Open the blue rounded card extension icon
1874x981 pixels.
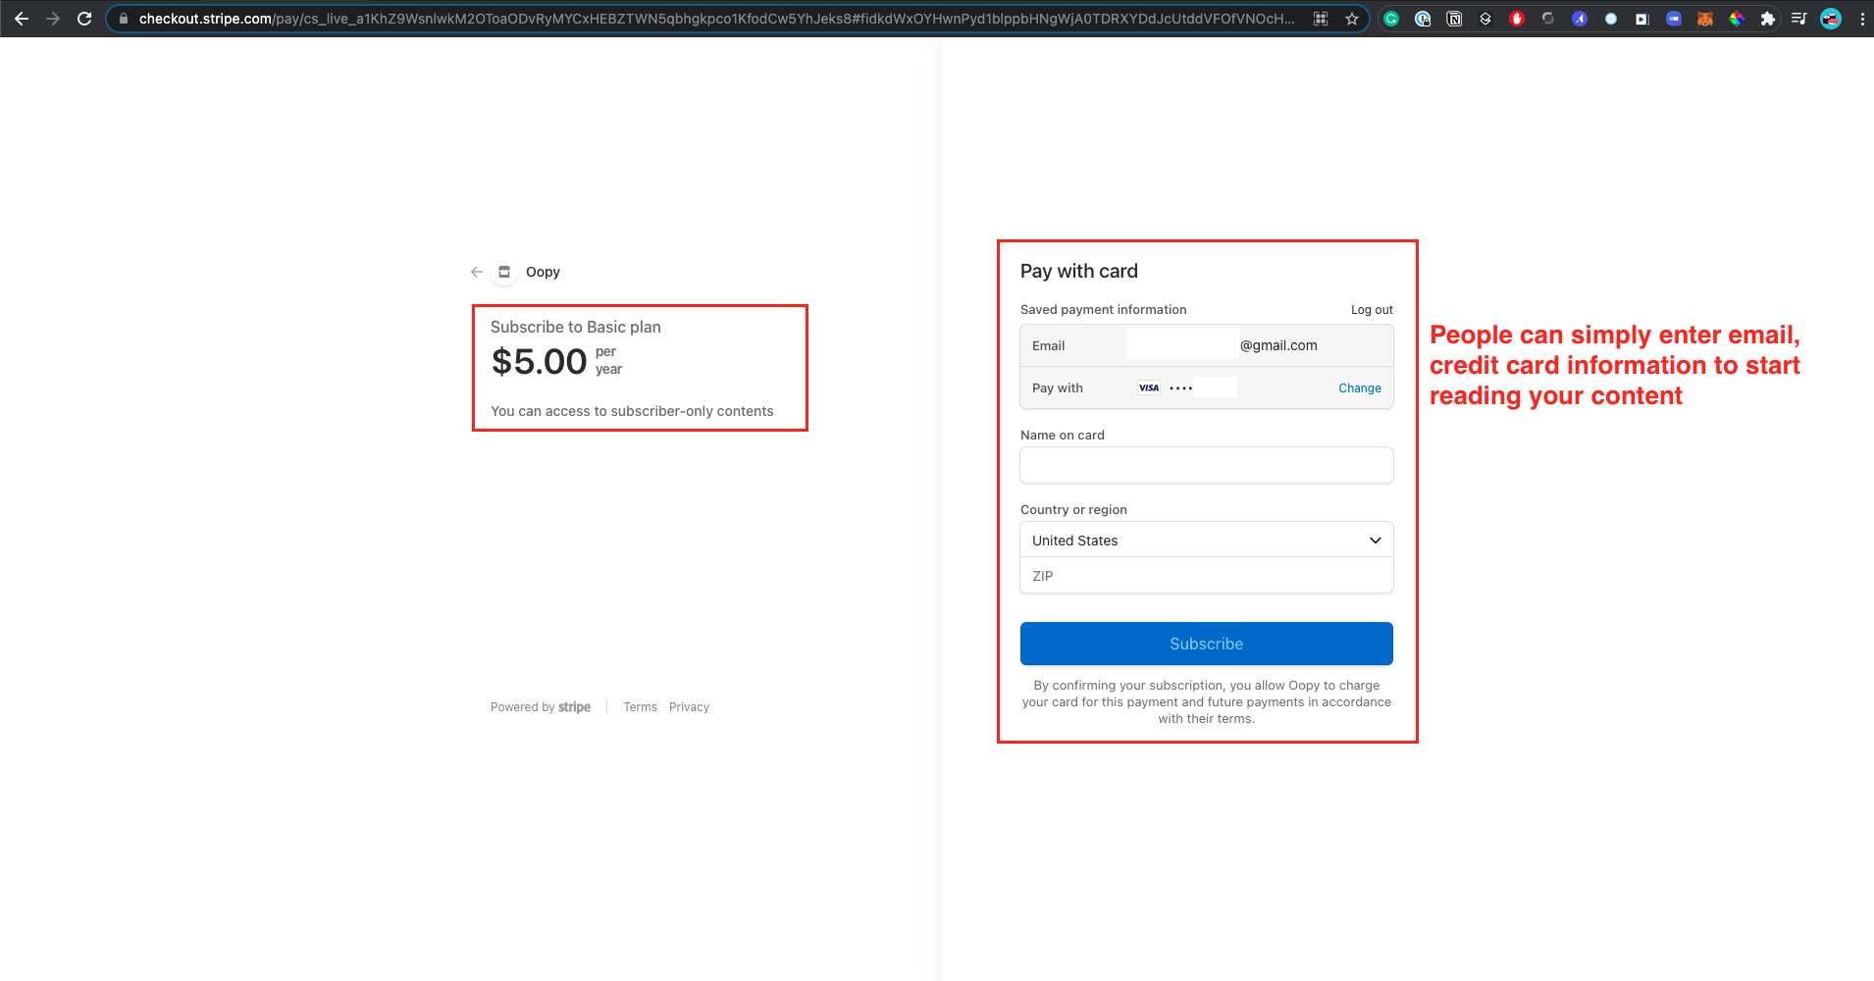1674,19
